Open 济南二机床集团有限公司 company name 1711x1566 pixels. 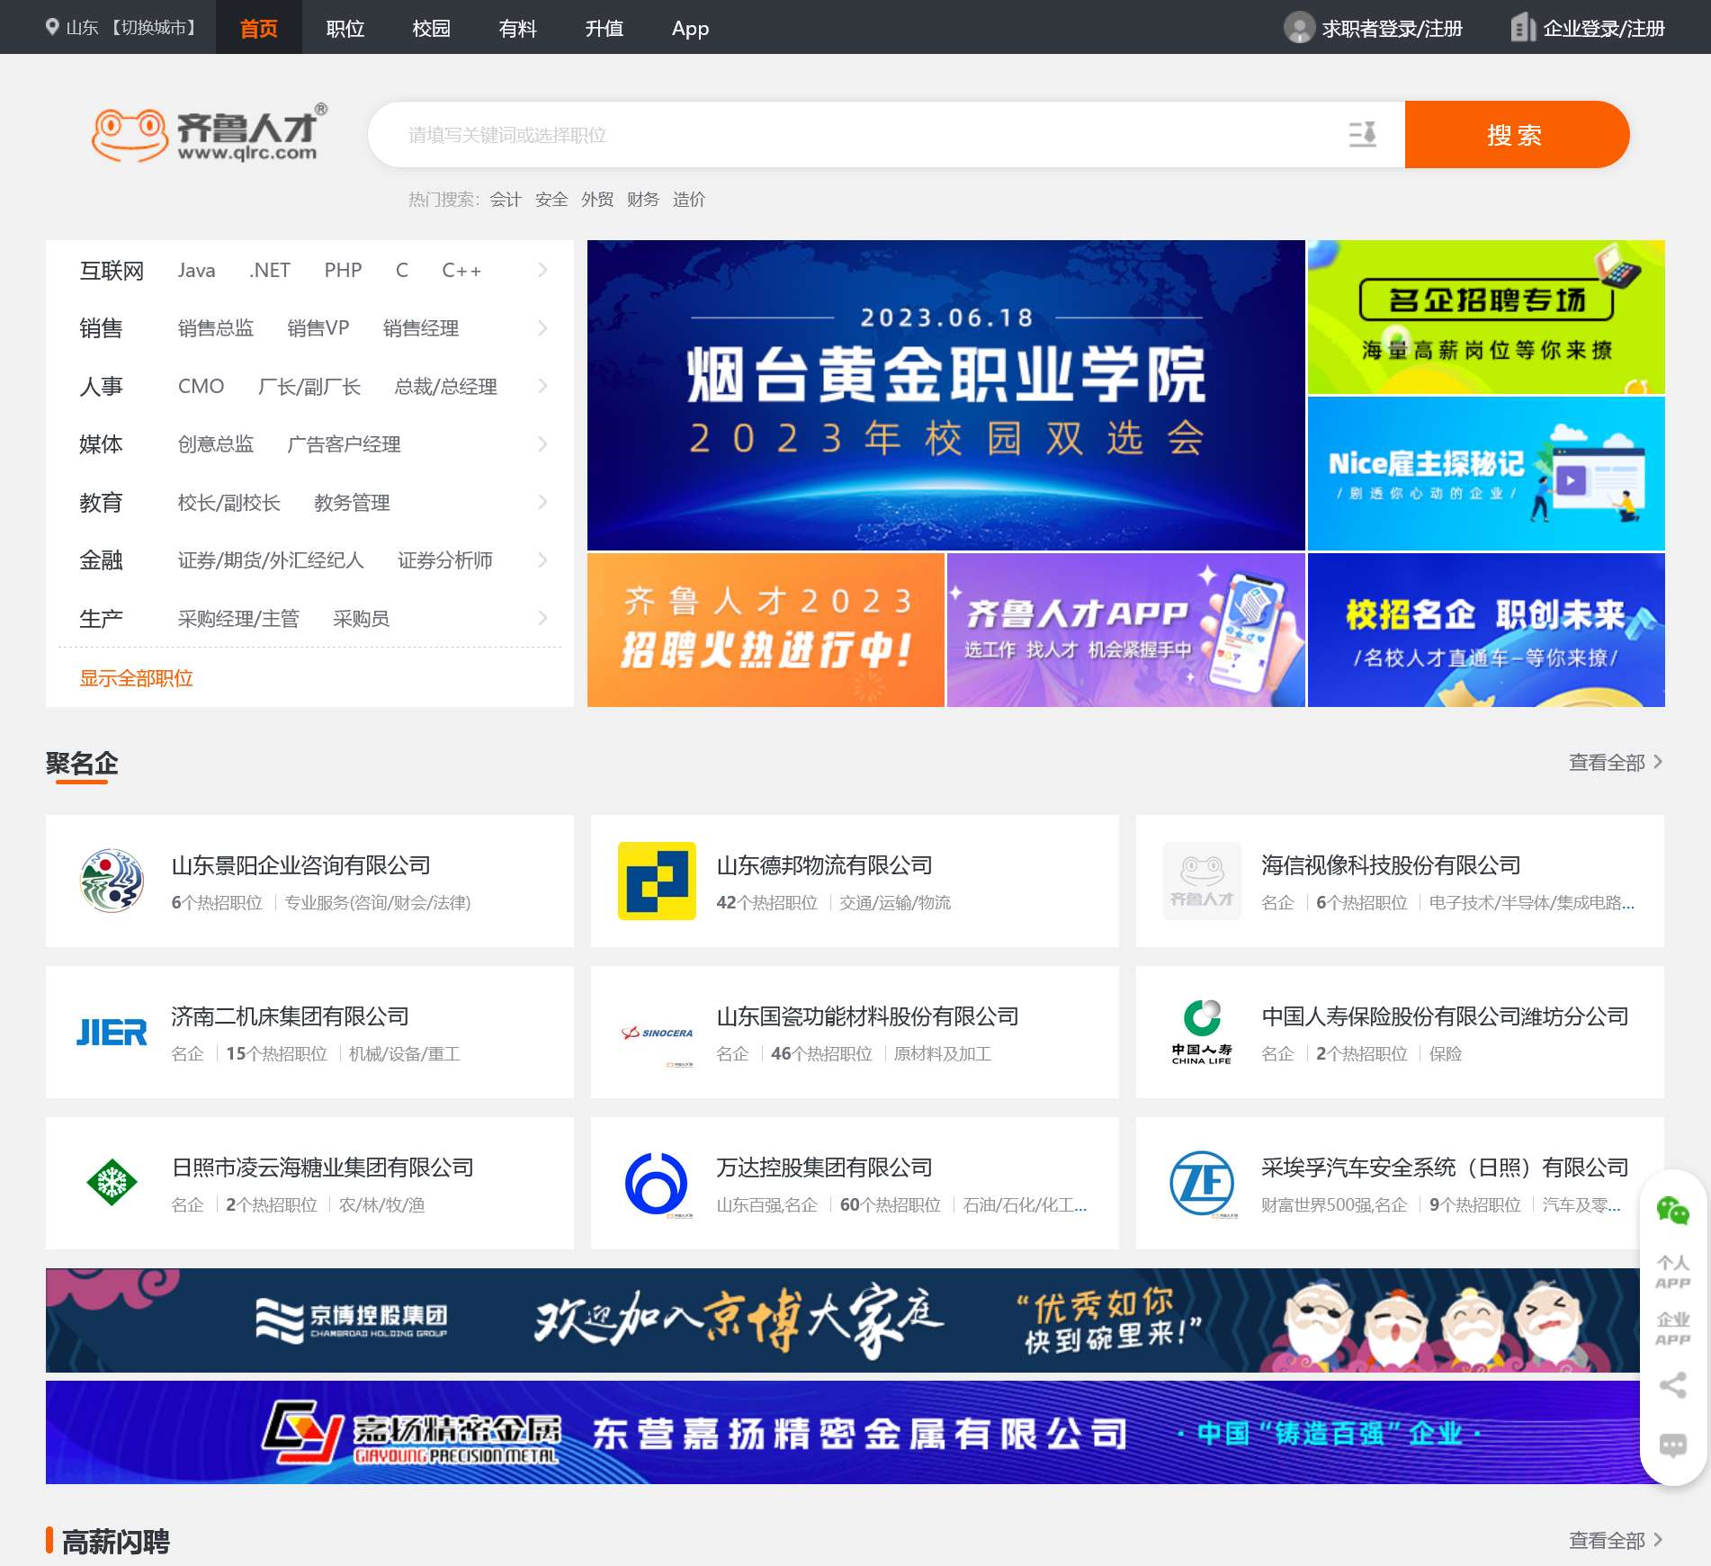[290, 1016]
